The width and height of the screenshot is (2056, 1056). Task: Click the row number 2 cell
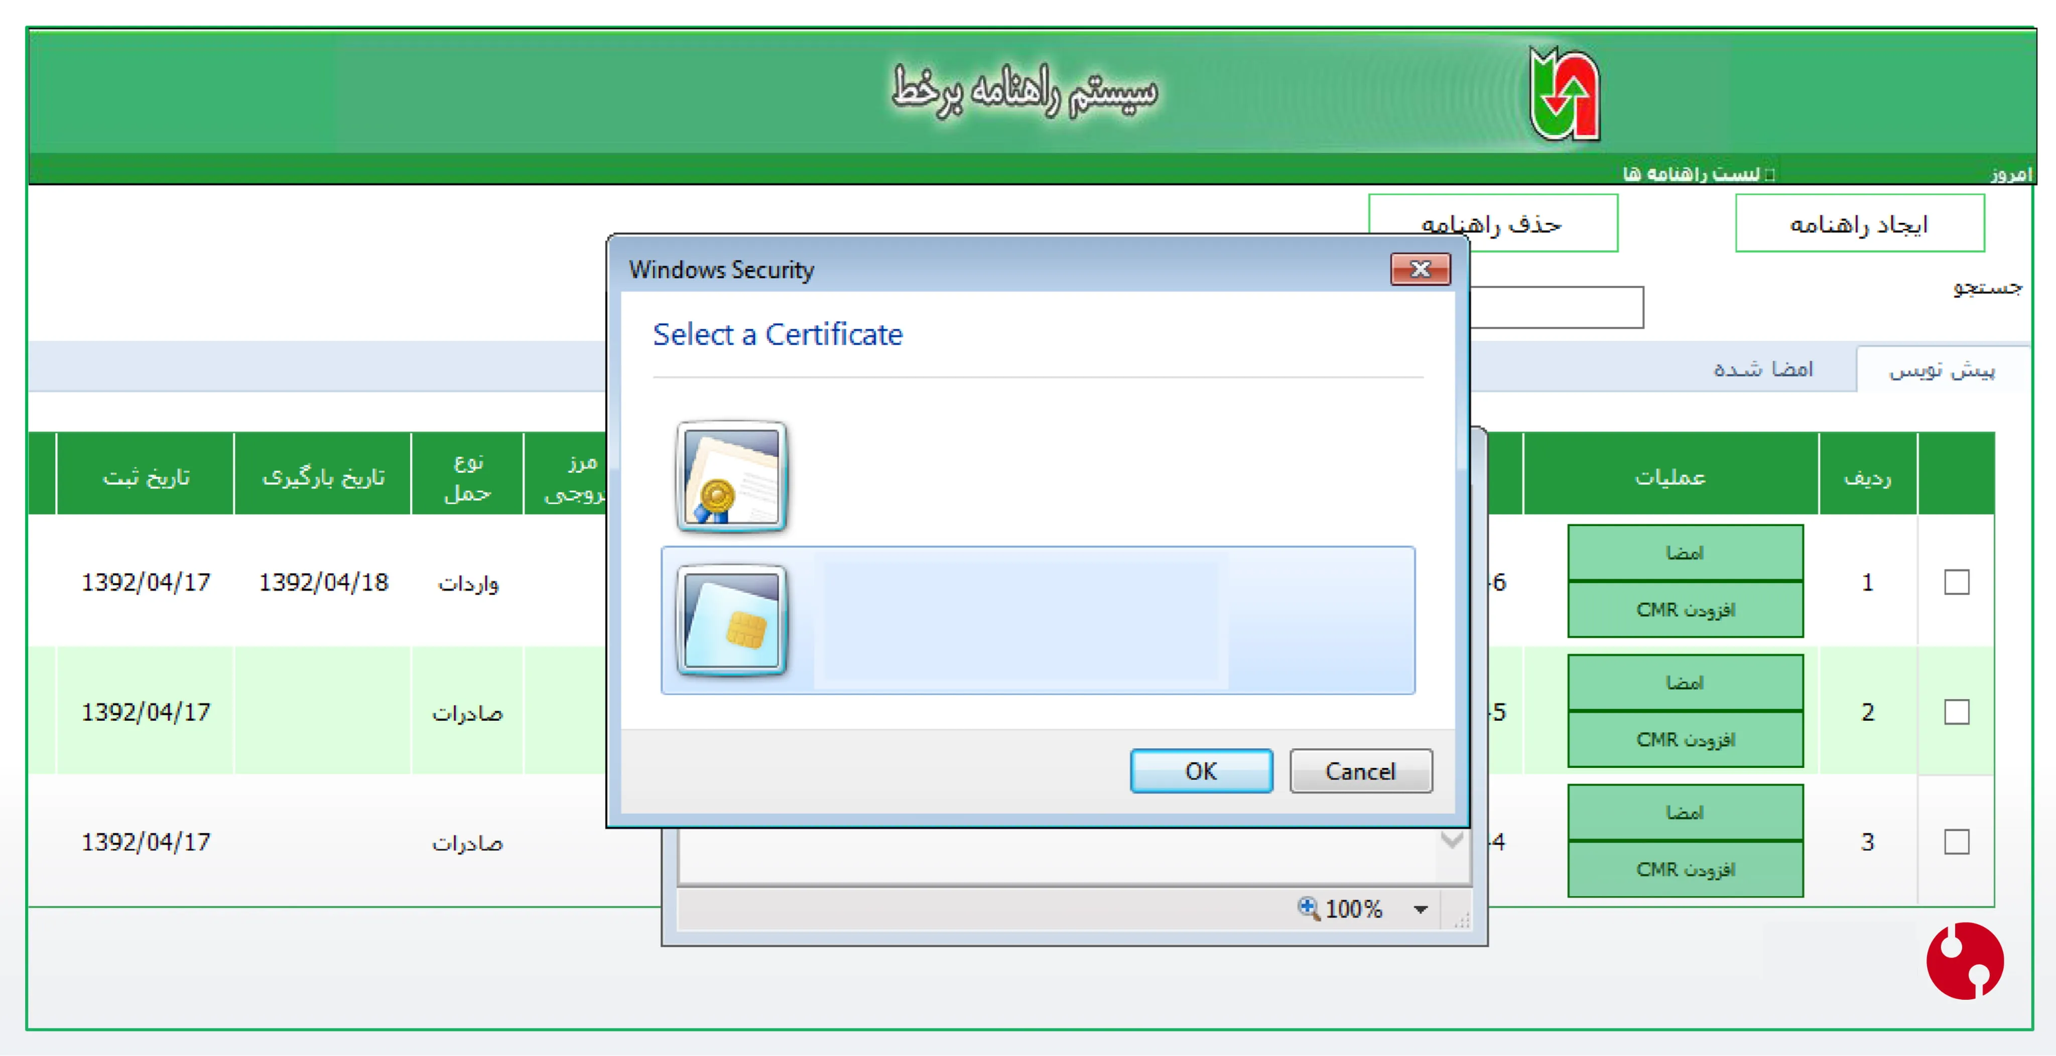(x=1868, y=711)
